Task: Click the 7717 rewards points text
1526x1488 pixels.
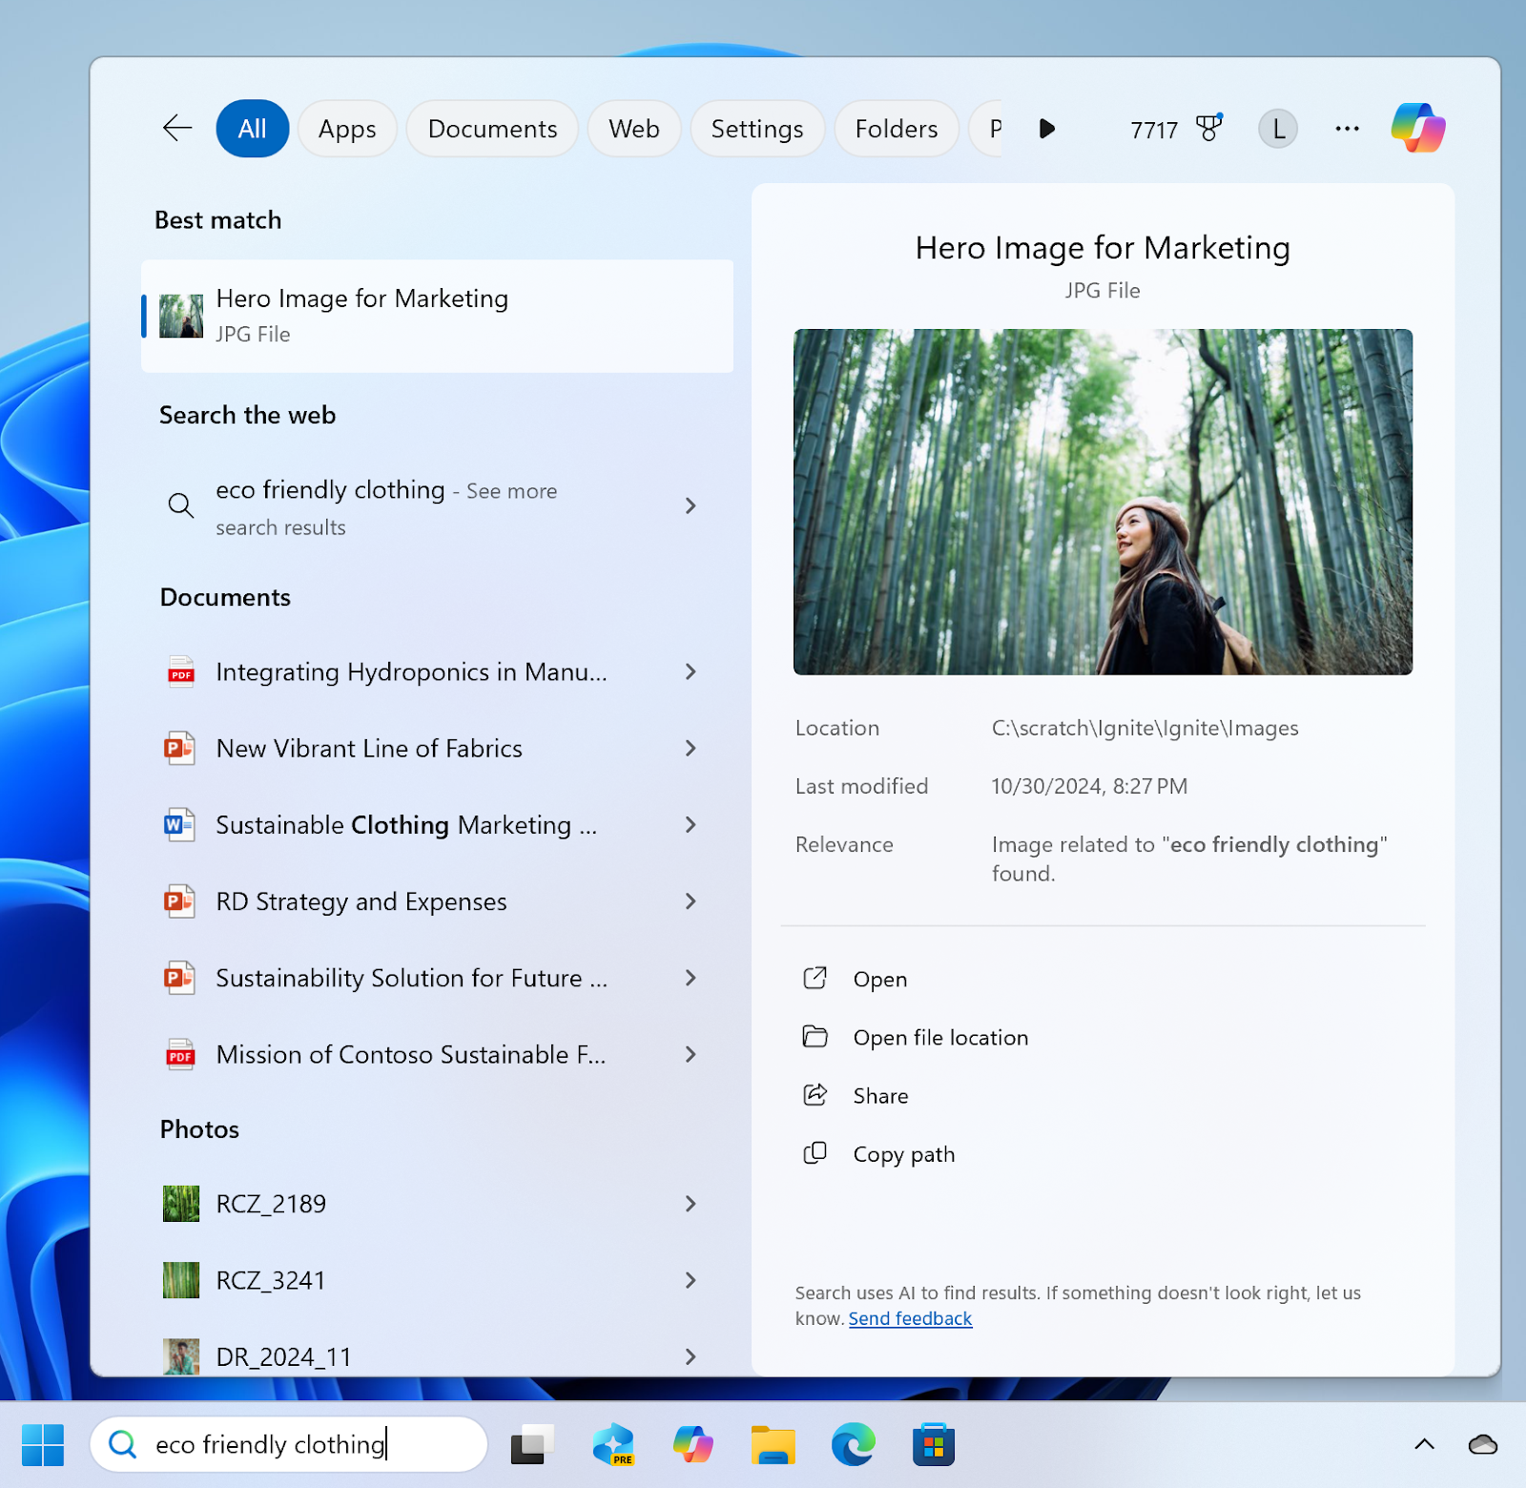Action: coord(1154,130)
